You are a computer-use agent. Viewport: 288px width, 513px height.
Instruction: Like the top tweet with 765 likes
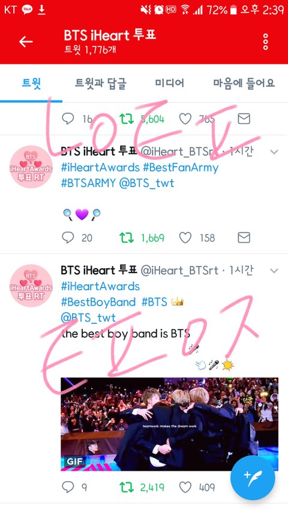185,118
